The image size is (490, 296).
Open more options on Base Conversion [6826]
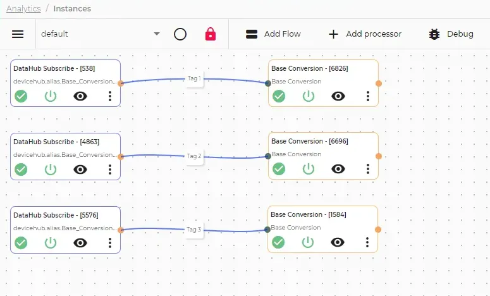[368, 96]
